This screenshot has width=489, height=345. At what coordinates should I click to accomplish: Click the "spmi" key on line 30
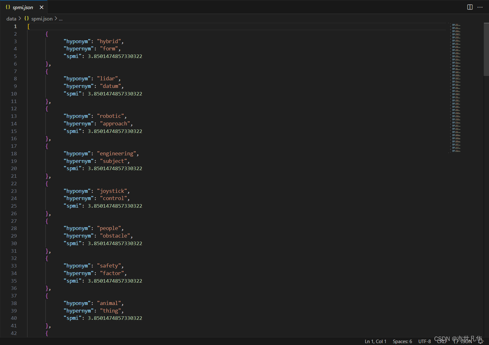pos(73,244)
